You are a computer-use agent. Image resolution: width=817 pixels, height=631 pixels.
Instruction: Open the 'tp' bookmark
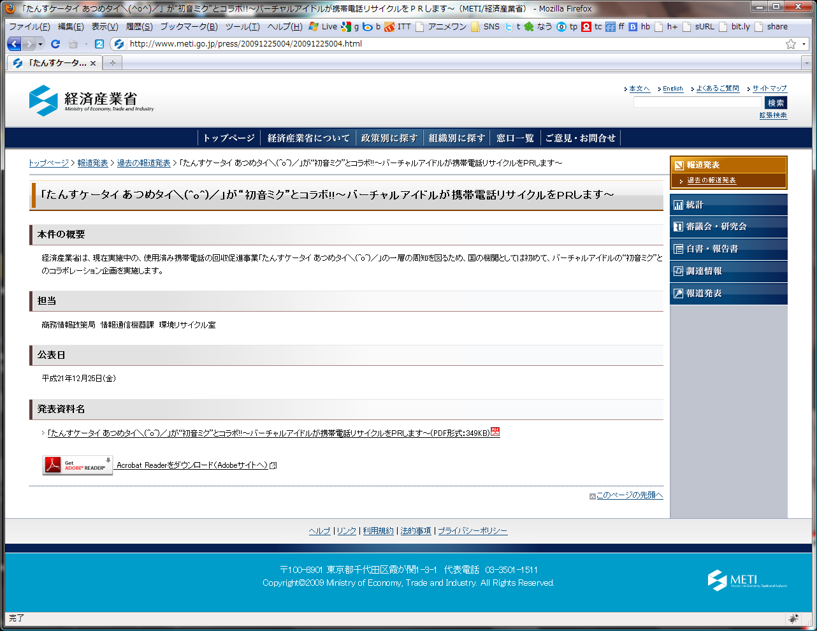(x=567, y=27)
